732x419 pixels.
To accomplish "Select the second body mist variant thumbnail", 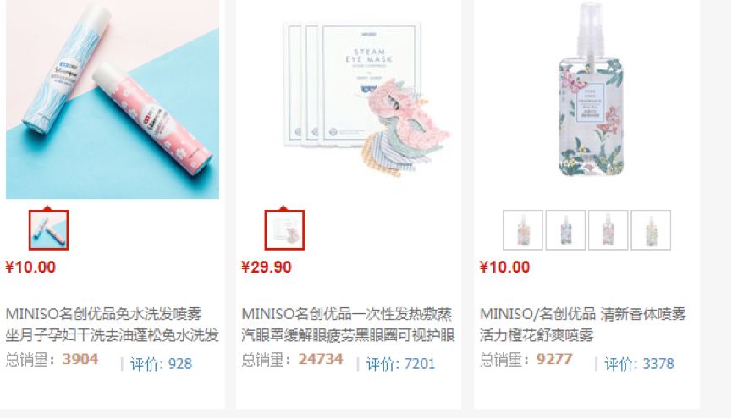I will coord(565,230).
